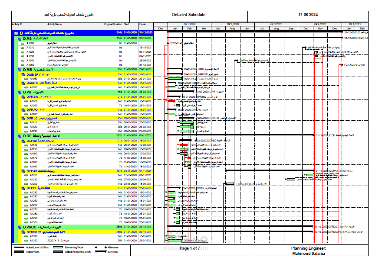Click the WBS icon beside D.MS
This screenshot has height=257, width=372.
pos(20,39)
